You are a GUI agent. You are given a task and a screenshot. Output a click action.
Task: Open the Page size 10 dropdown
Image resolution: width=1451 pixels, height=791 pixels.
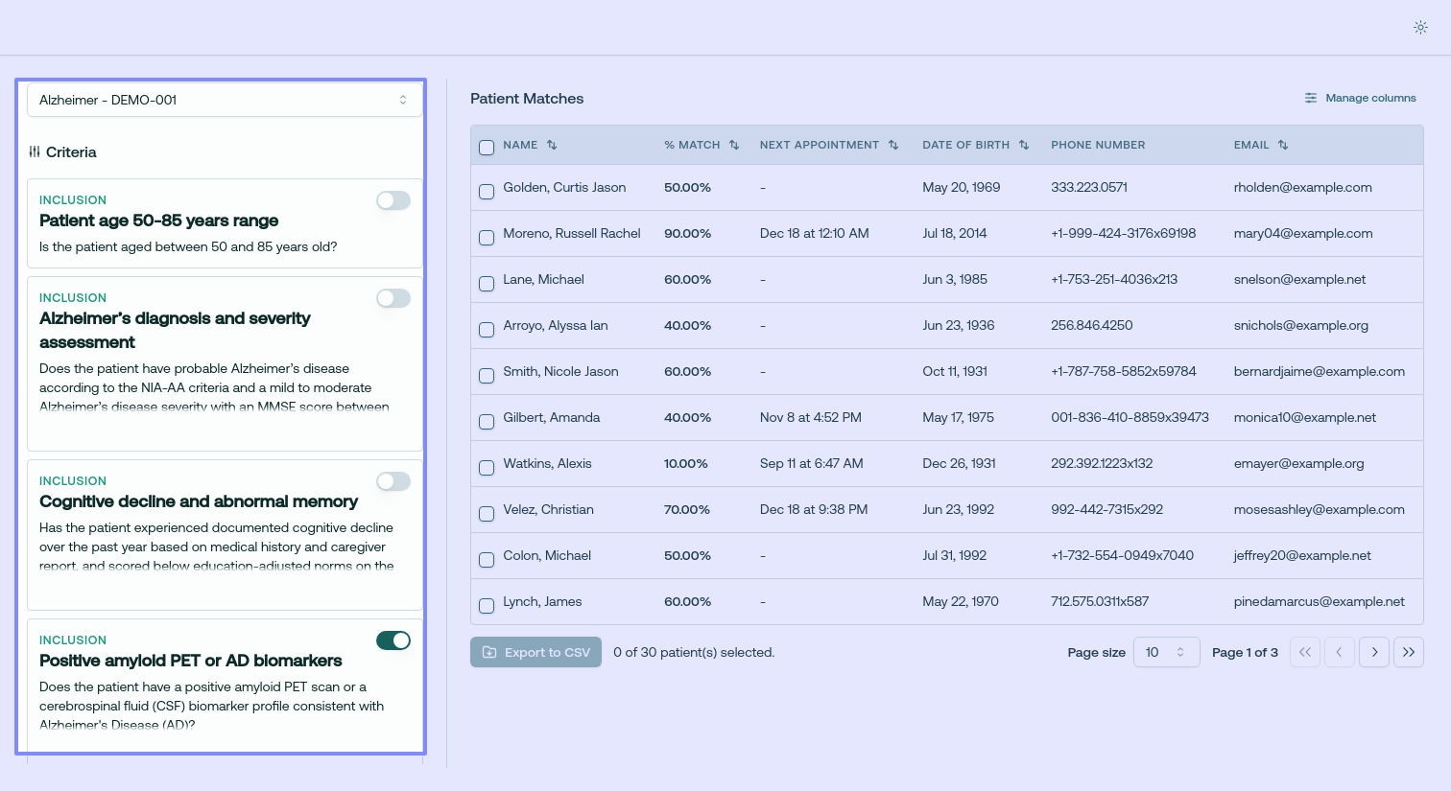1166,652
